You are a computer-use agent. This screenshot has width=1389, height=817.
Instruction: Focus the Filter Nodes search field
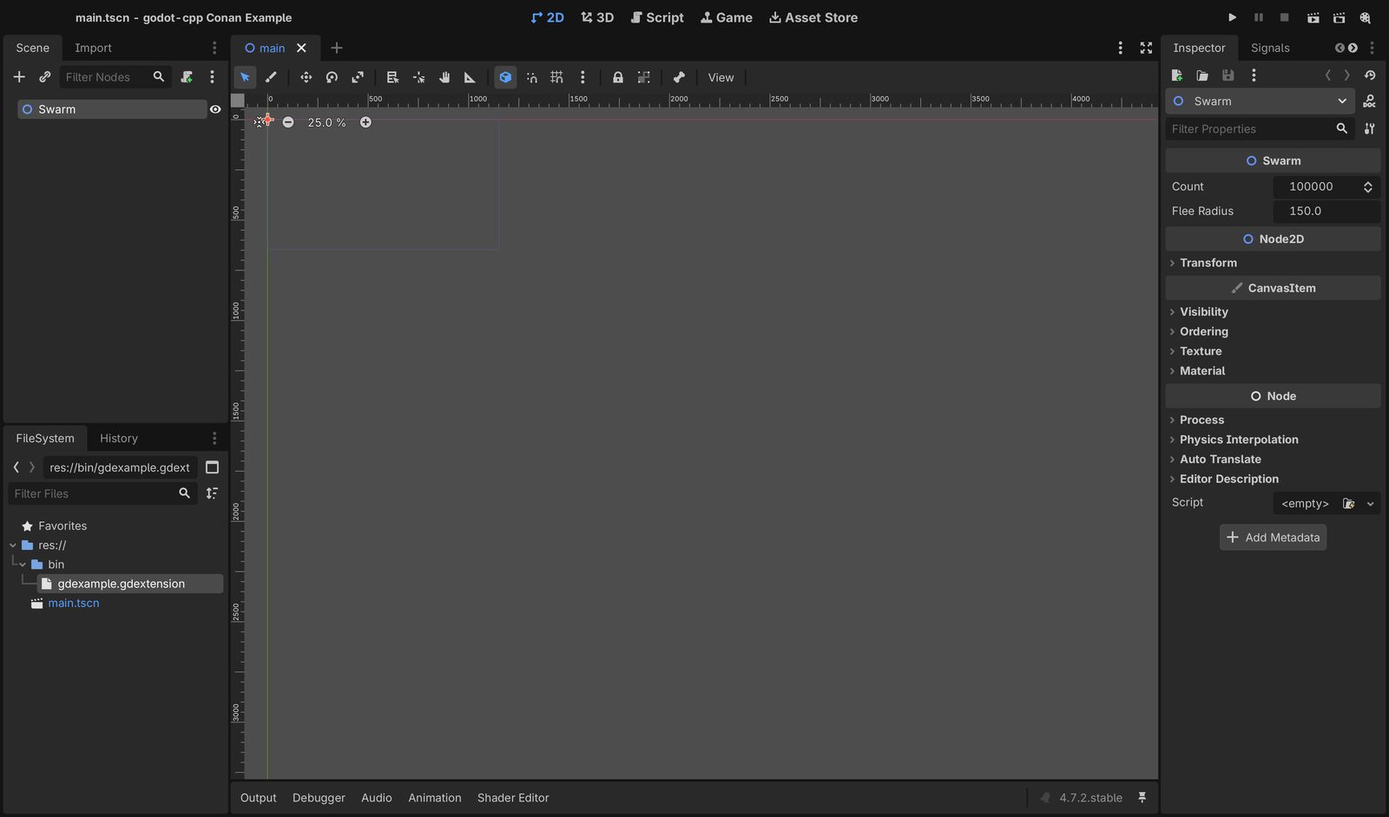click(115, 77)
